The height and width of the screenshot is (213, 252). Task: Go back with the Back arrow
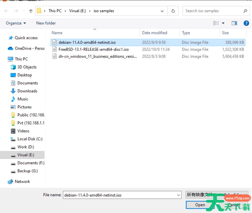(6, 11)
